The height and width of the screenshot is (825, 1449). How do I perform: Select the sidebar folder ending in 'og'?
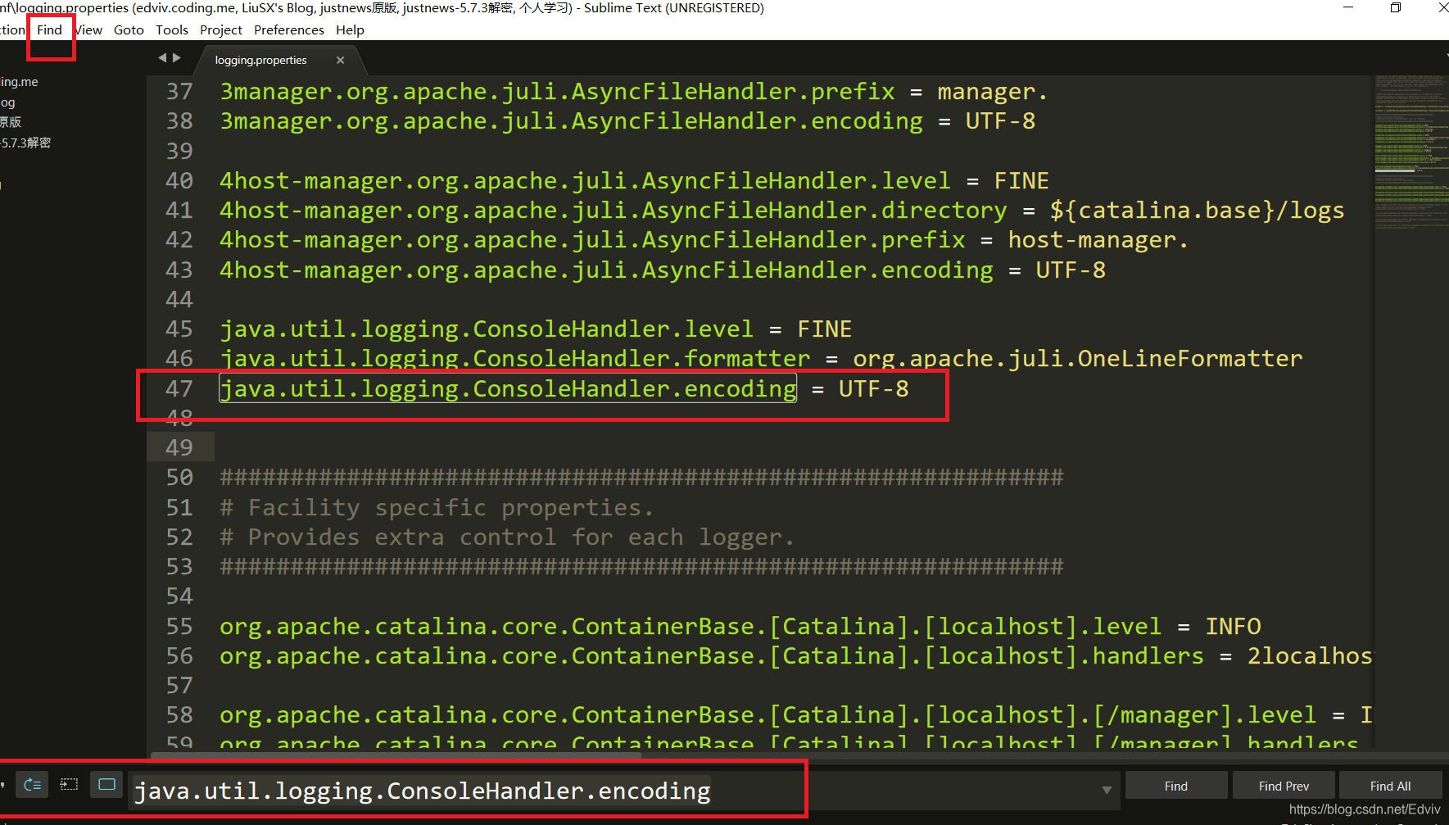click(8, 102)
